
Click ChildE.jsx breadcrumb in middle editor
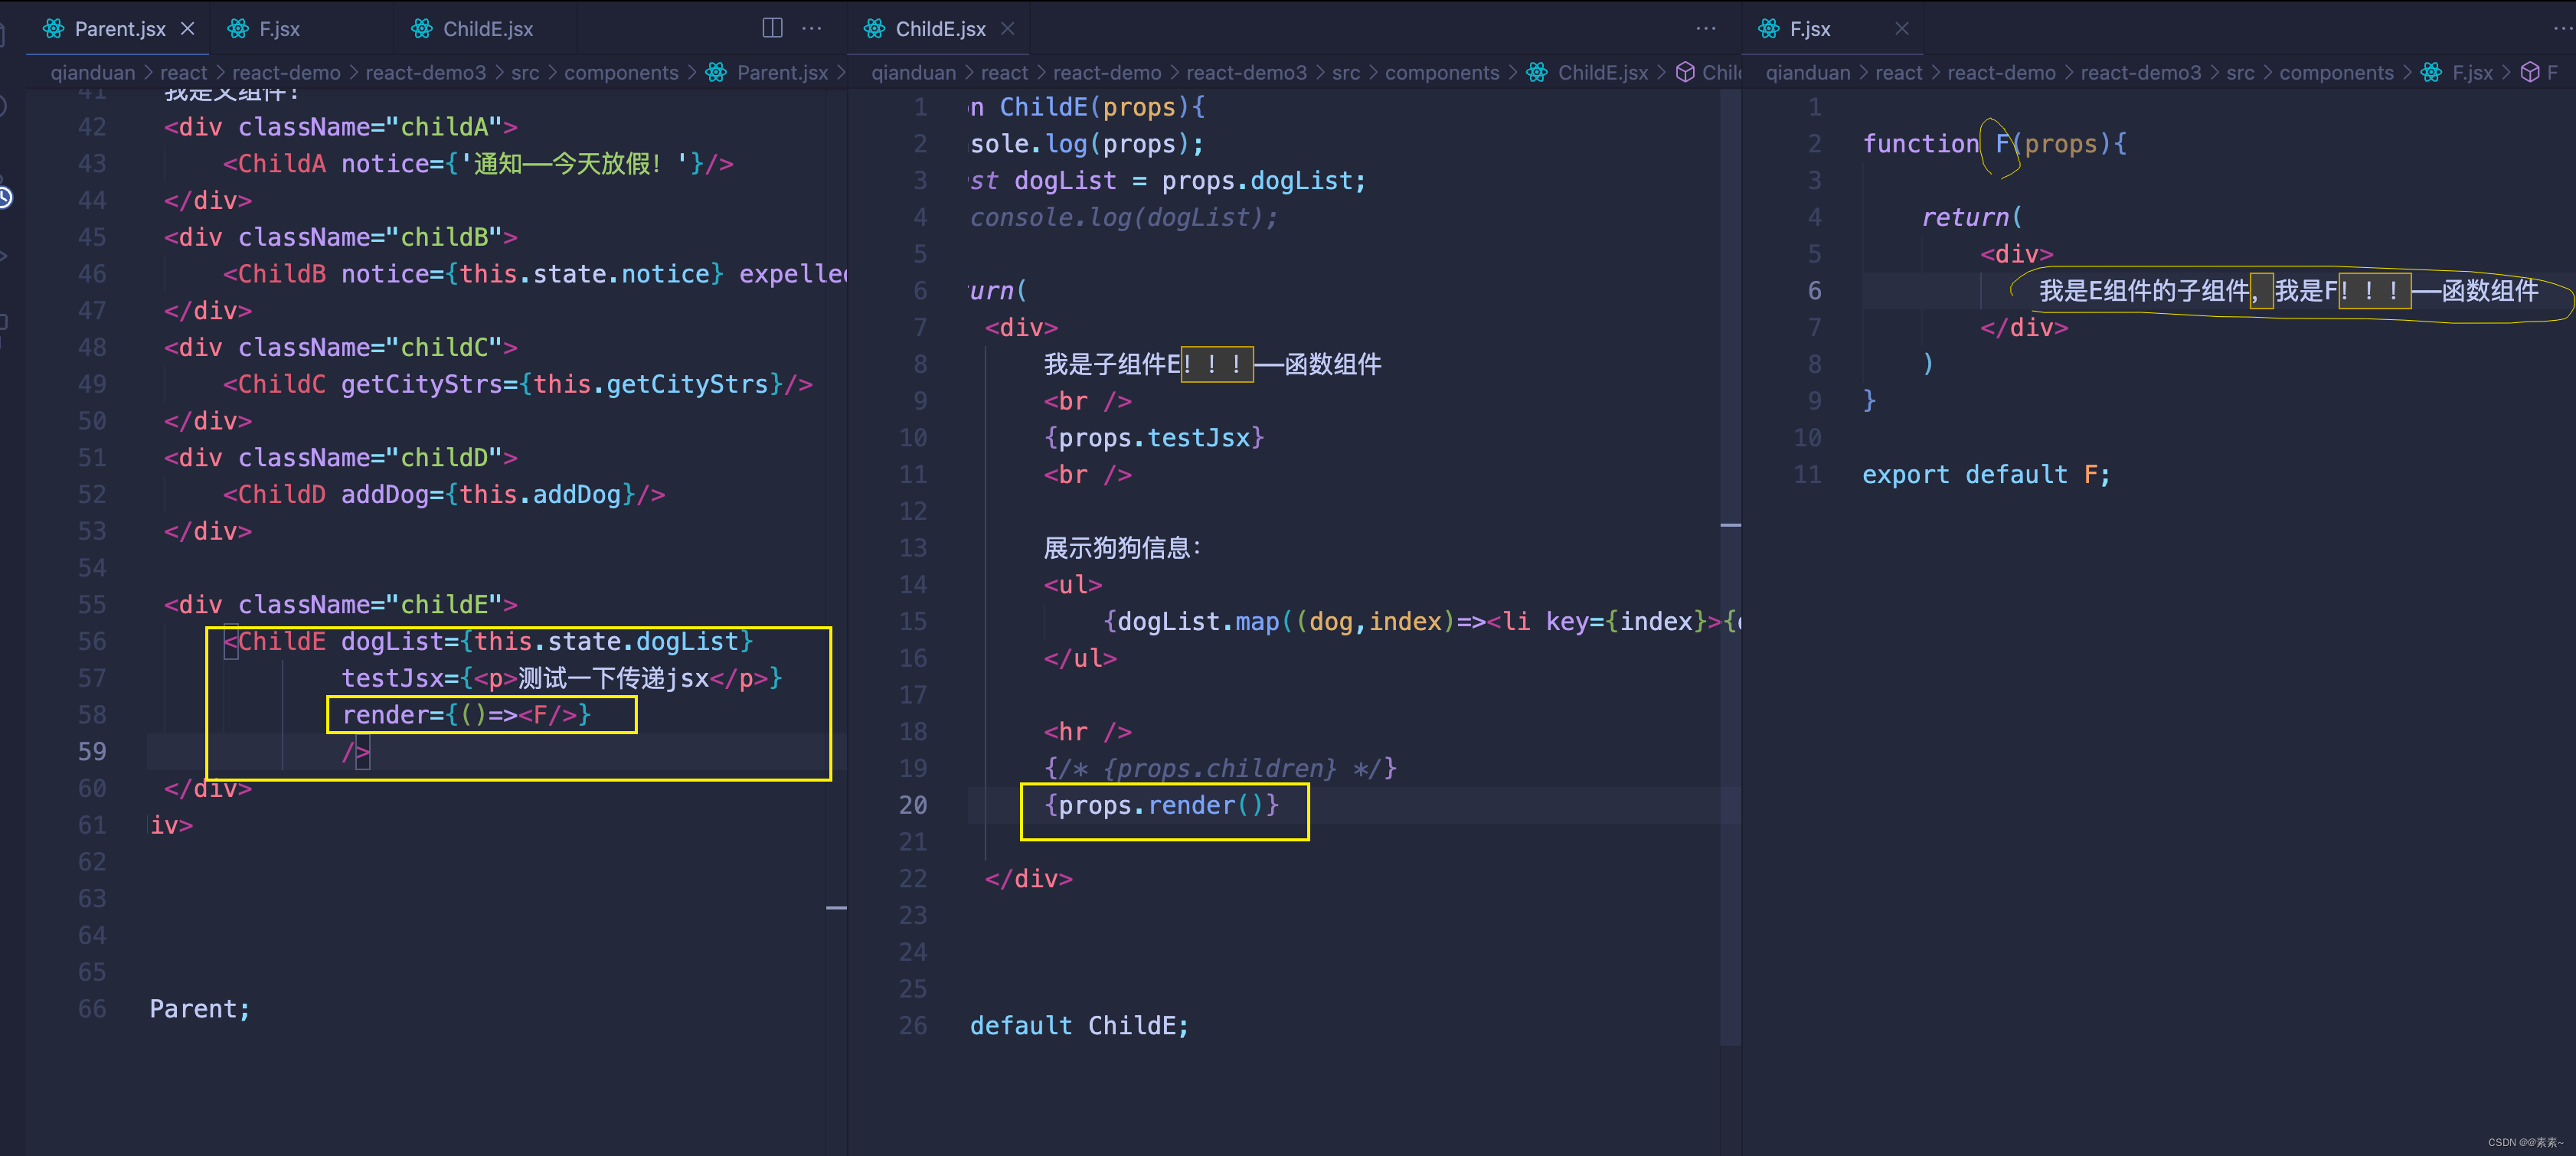[1603, 73]
